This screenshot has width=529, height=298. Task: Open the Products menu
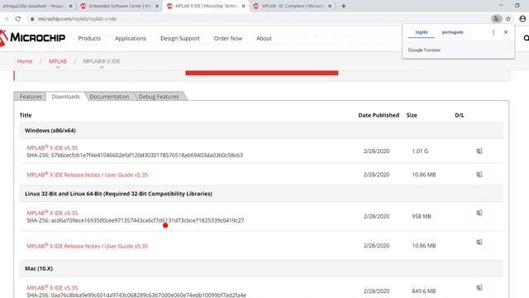click(x=89, y=39)
